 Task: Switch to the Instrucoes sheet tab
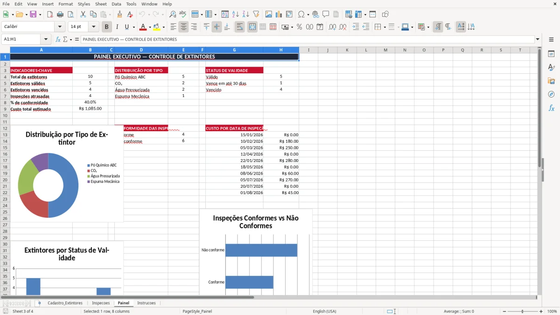(x=147, y=303)
